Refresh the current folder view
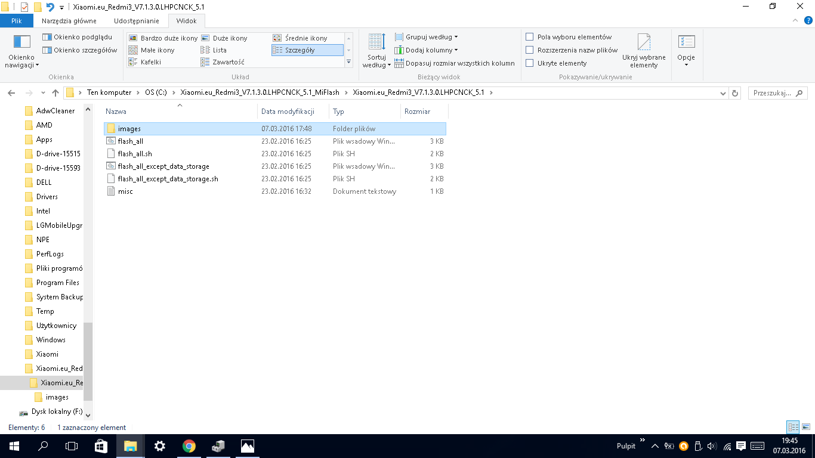Viewport: 815px width, 458px height. [x=735, y=93]
